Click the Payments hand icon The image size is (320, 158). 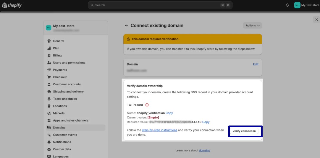tap(49, 70)
